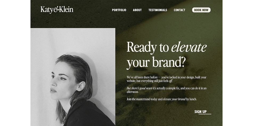Click italic "elevate your brand" phrase

click(174, 99)
